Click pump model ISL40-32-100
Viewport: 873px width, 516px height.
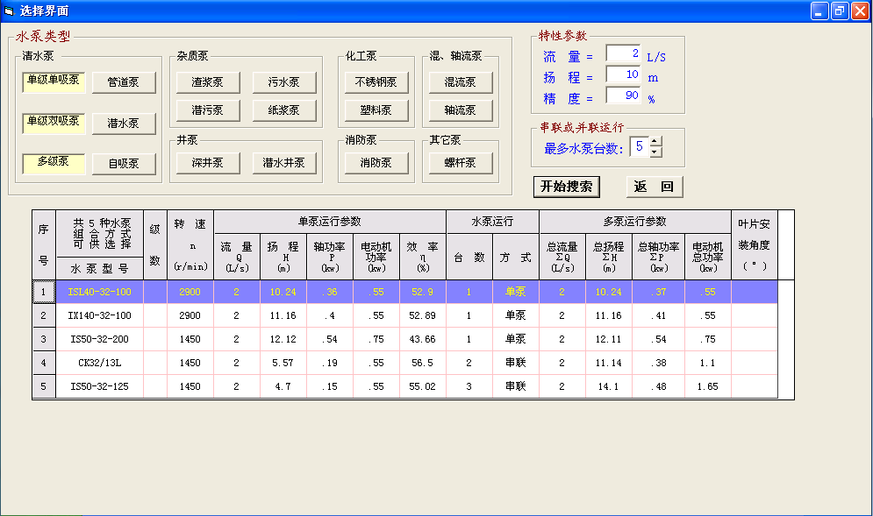pyautogui.click(x=100, y=292)
